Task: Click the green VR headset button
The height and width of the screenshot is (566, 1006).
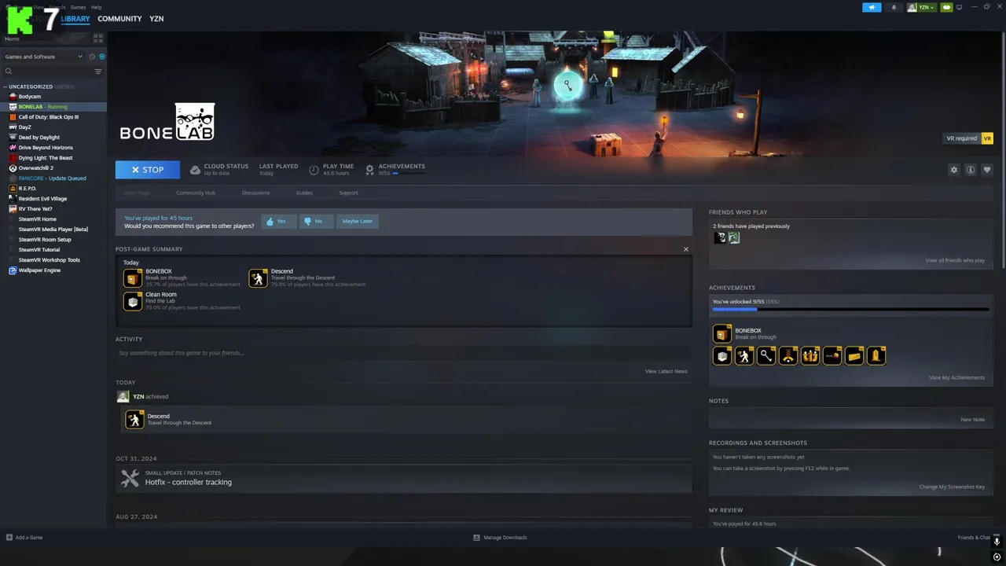Action: (x=947, y=7)
